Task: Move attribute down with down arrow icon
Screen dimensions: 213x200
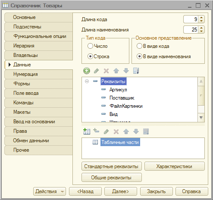Action: (126, 71)
